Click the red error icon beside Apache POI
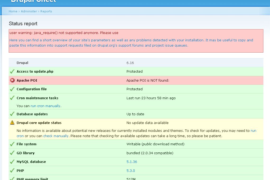The width and height of the screenshot is (270, 180). click(x=12, y=80)
